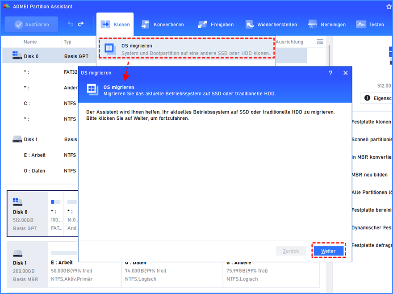Click the Testen pulse icon
This screenshot has height=294, width=393.
[x=361, y=24]
